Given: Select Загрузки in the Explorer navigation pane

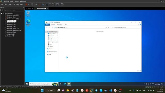Looking at the screenshot, I should tap(52, 36).
